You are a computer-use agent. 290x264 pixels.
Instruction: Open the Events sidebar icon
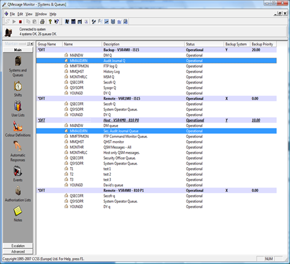[x=18, y=171]
